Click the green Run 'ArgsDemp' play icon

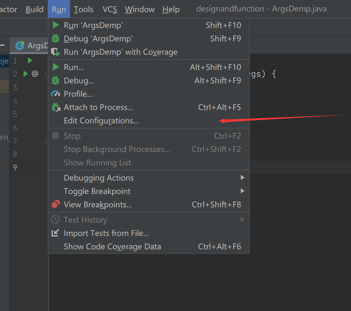(x=56, y=25)
